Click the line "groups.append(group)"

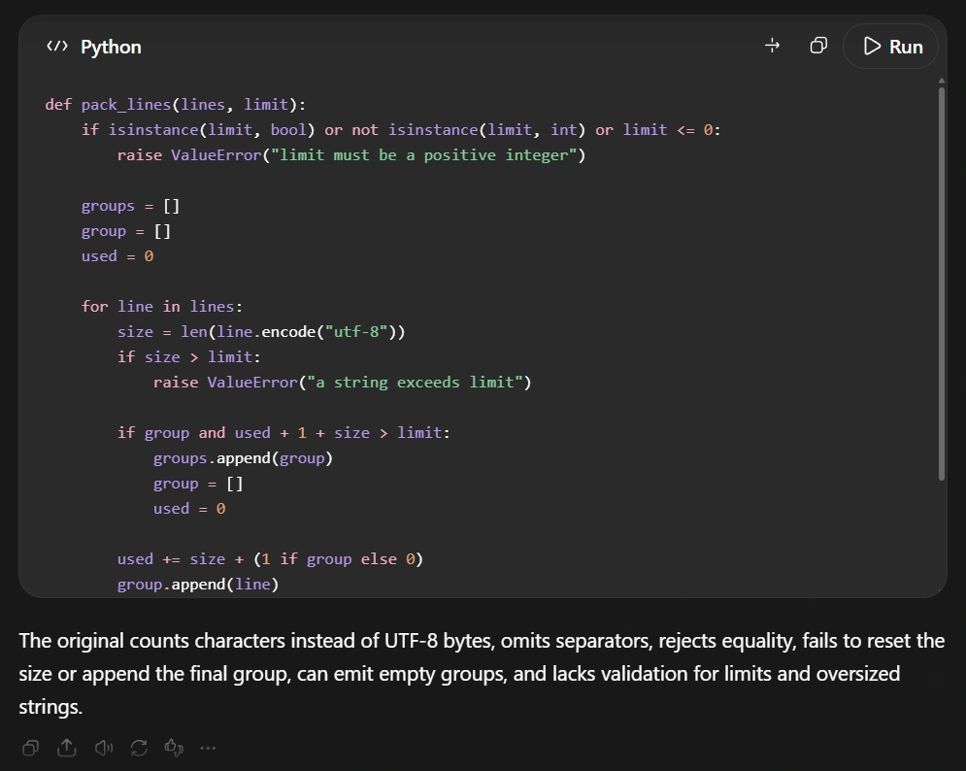point(243,458)
